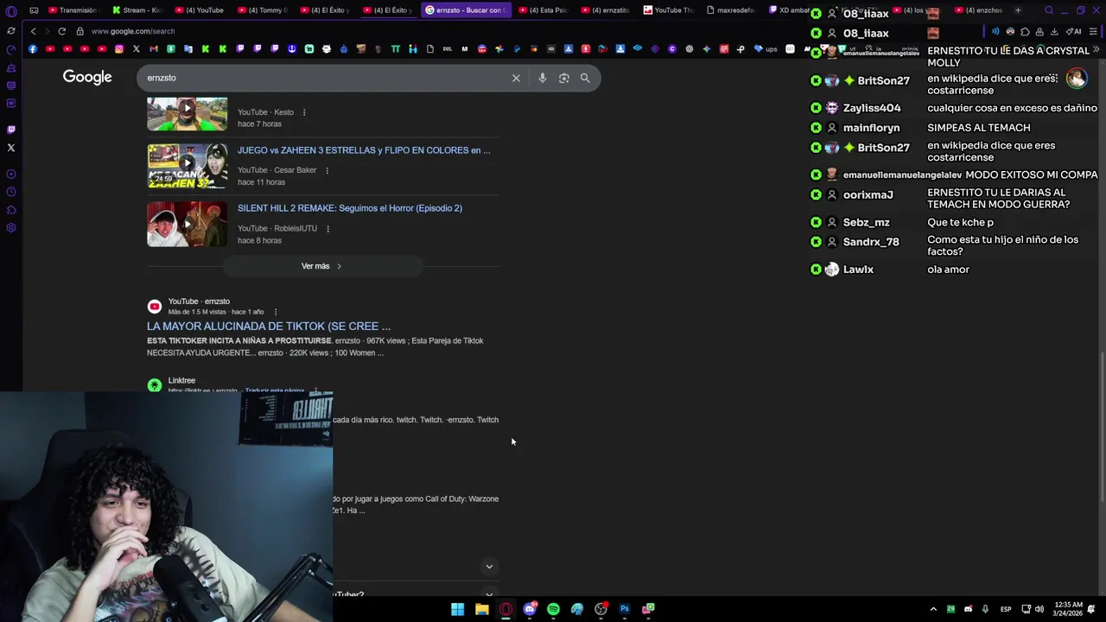Open Spotify from taskbar
The width and height of the screenshot is (1106, 622).
553,609
